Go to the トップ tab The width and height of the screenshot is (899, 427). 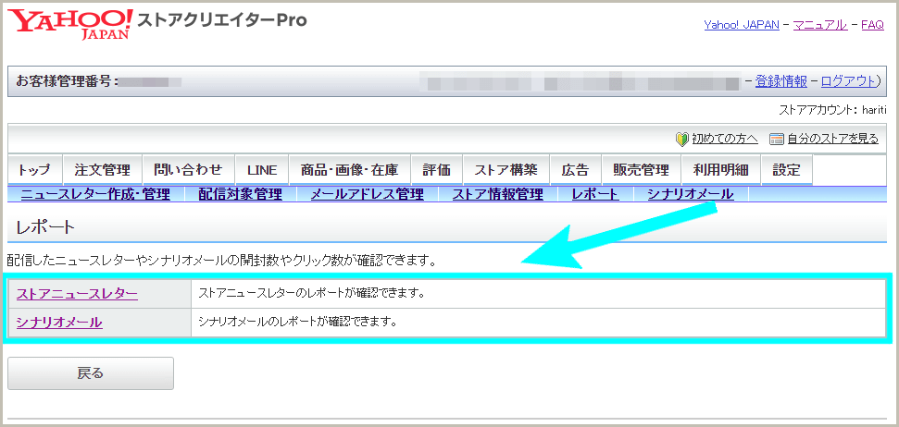point(34,169)
